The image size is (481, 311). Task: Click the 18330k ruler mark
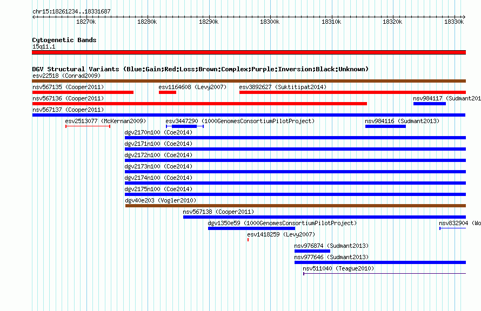pyautogui.click(x=454, y=22)
